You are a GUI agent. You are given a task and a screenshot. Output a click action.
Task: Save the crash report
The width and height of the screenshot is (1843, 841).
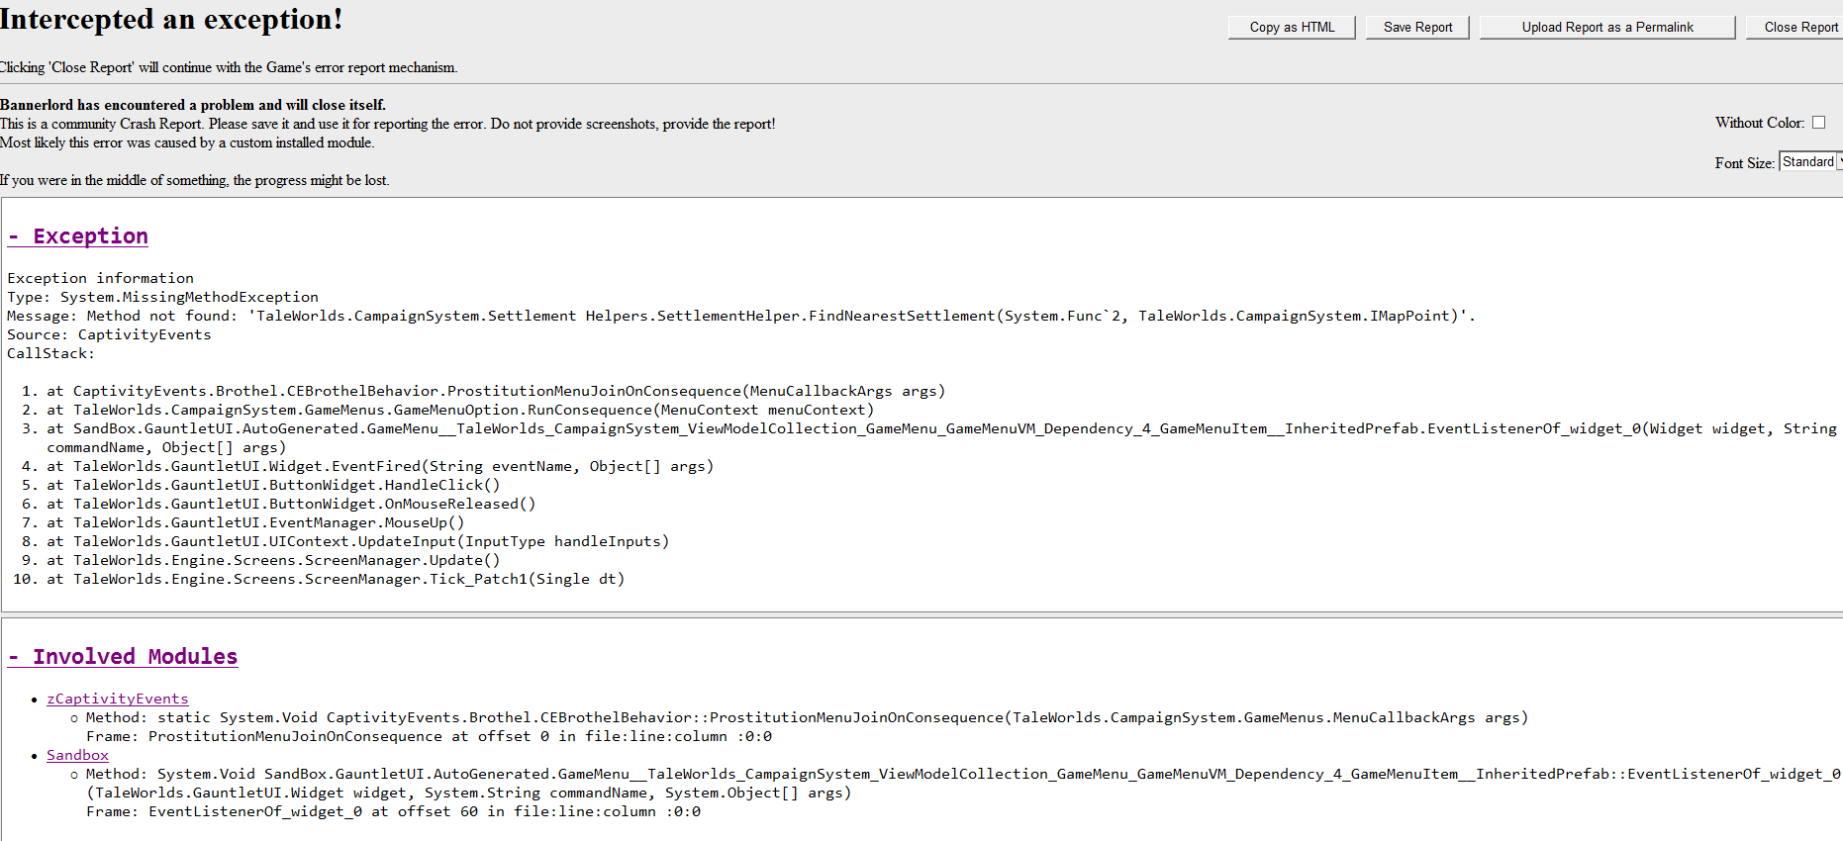1417,28
